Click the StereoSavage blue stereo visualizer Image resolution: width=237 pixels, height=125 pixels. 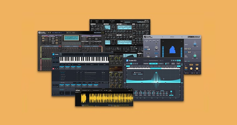click(x=172, y=50)
